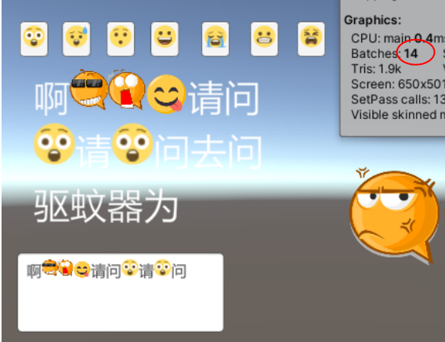Click the screaming orange emoji in rich text
The height and width of the screenshot is (342, 445).
coord(127,90)
